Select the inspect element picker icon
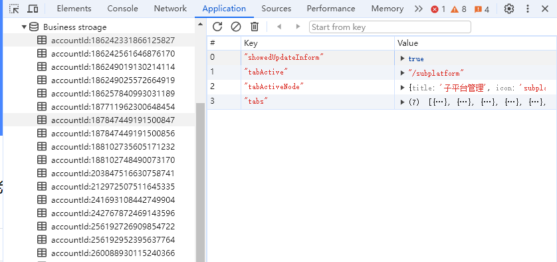 click(14, 9)
